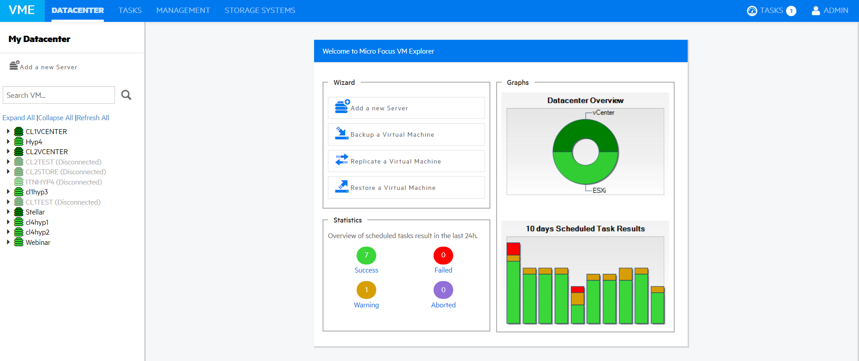Screen dimensions: 859x361
Task: Focus the Search VM input field
Action: (x=59, y=95)
